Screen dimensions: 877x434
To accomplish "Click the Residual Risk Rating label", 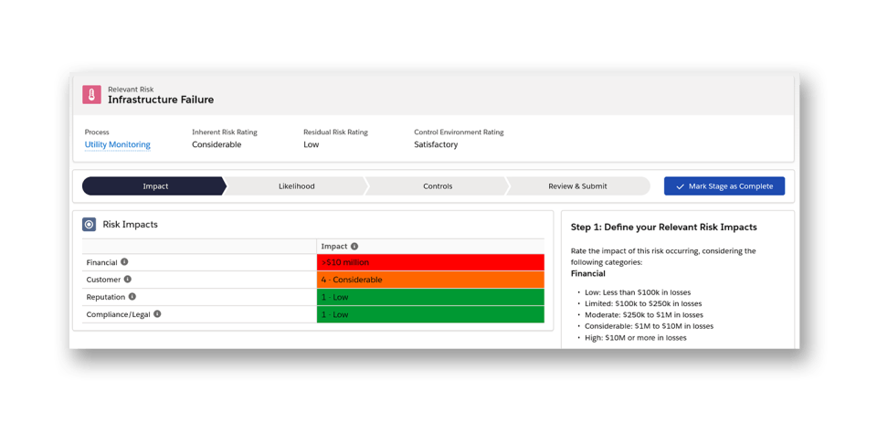I will 335,132.
